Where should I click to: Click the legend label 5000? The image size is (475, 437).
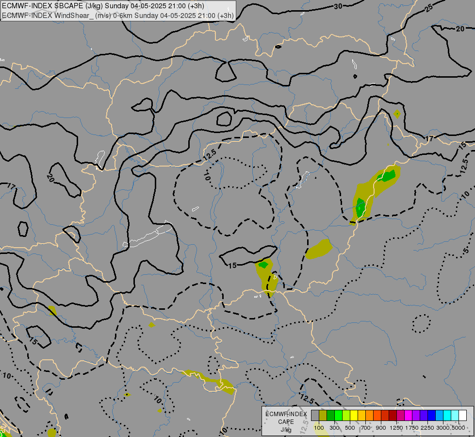(x=459, y=428)
